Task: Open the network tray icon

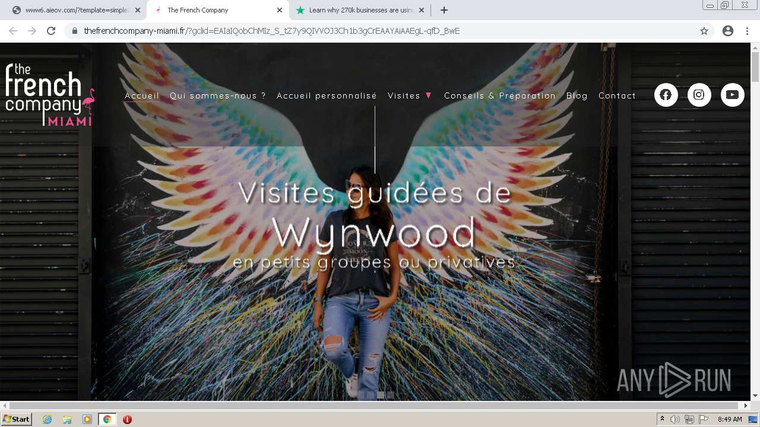Action: click(x=689, y=419)
